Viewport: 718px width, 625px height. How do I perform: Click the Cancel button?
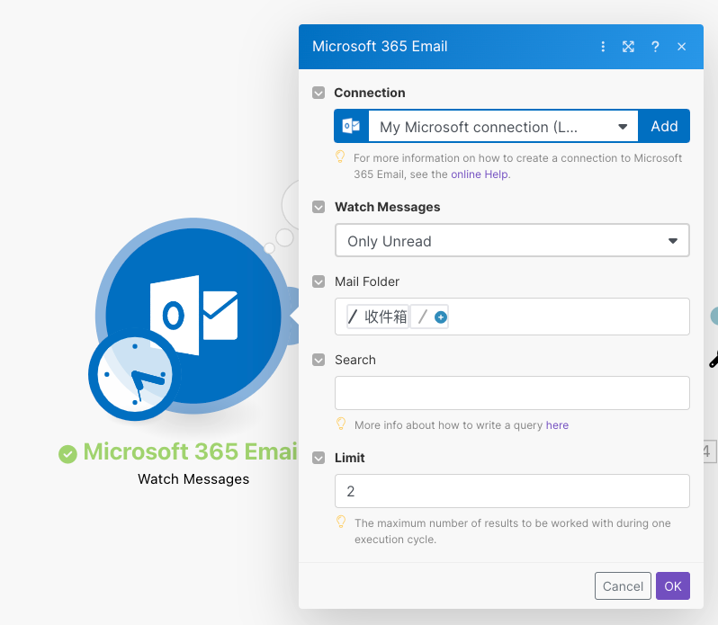click(623, 585)
